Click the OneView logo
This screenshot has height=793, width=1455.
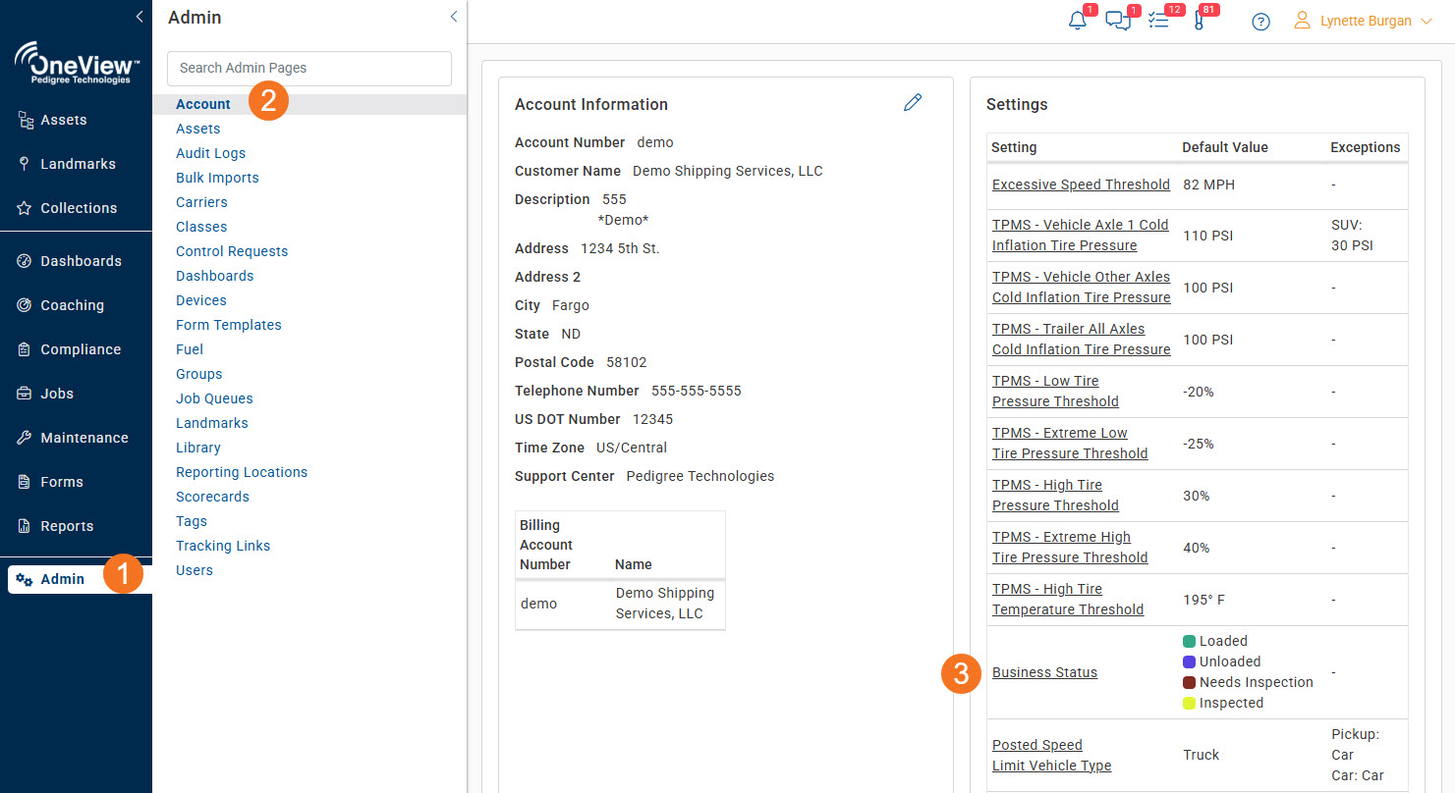[x=77, y=63]
